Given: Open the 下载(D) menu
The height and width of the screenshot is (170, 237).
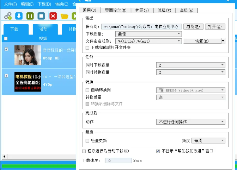Looking at the screenshot, I should click(x=44, y=4).
